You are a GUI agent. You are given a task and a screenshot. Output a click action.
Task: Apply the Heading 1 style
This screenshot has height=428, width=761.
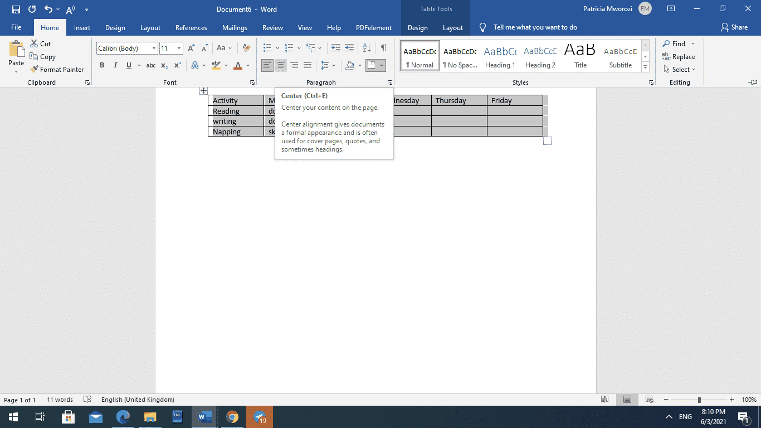pos(500,55)
